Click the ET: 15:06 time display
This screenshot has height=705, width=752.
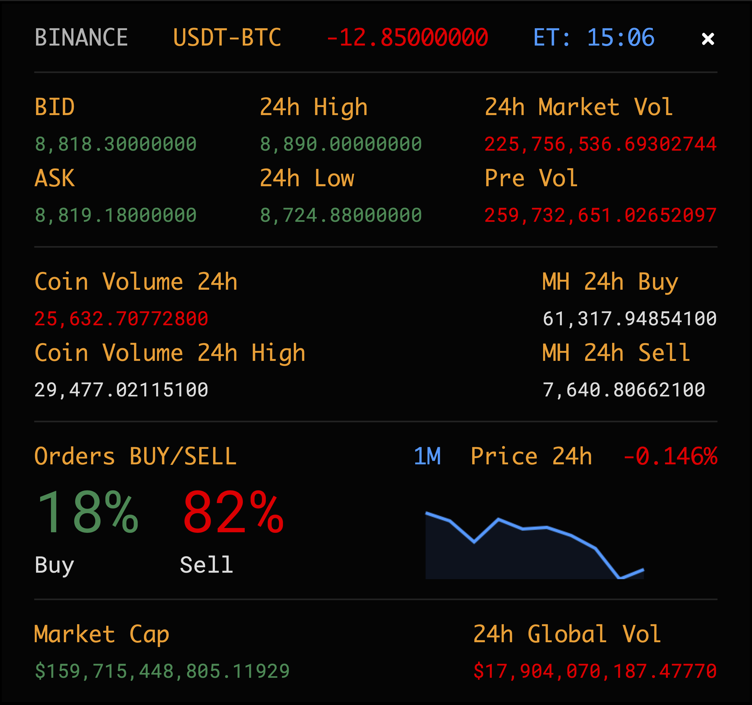[594, 37]
